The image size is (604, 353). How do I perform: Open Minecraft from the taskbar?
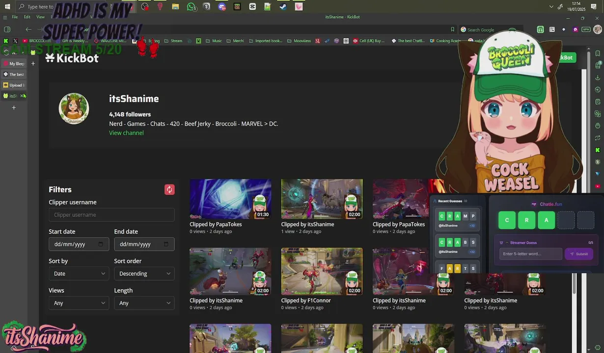(237, 6)
